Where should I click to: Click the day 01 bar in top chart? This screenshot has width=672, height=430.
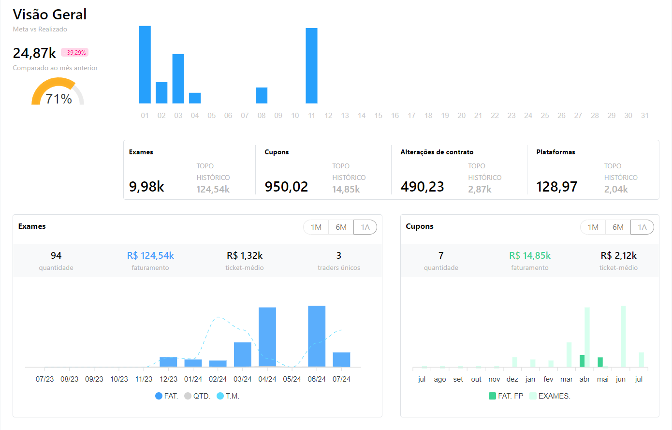coord(145,64)
